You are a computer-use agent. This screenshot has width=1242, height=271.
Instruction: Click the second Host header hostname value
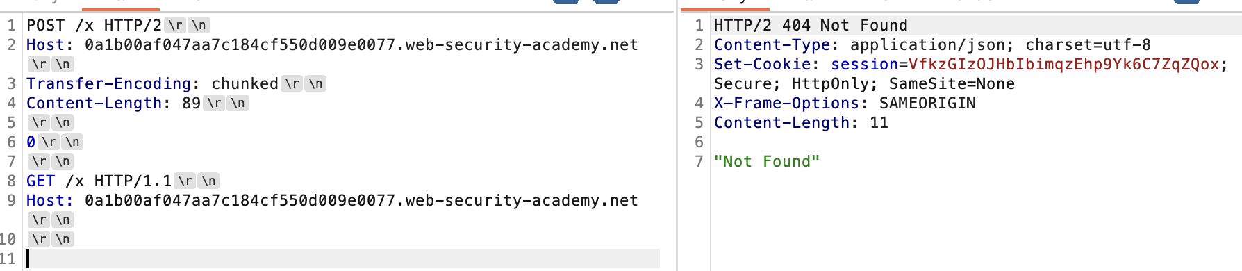tap(361, 201)
